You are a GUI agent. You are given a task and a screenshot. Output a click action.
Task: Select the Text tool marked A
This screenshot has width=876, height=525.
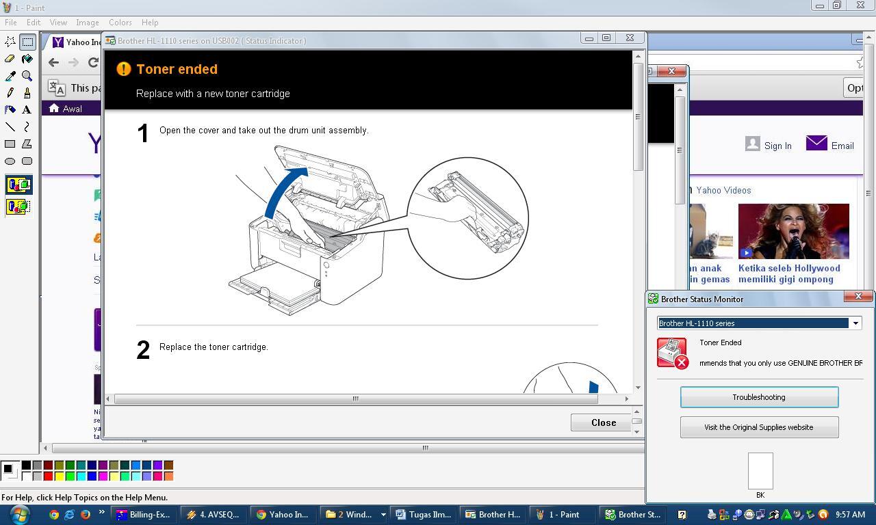tap(27, 109)
